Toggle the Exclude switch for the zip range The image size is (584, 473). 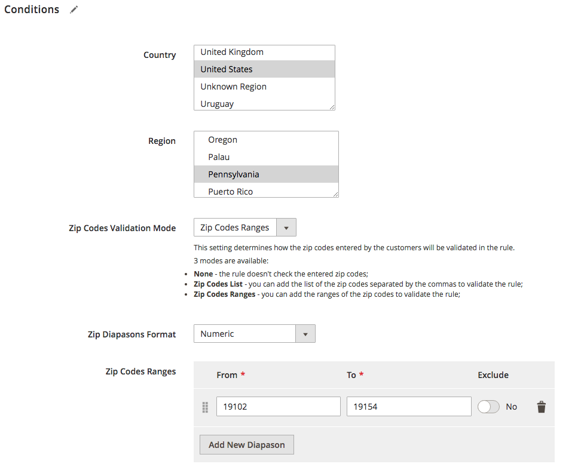tap(488, 407)
